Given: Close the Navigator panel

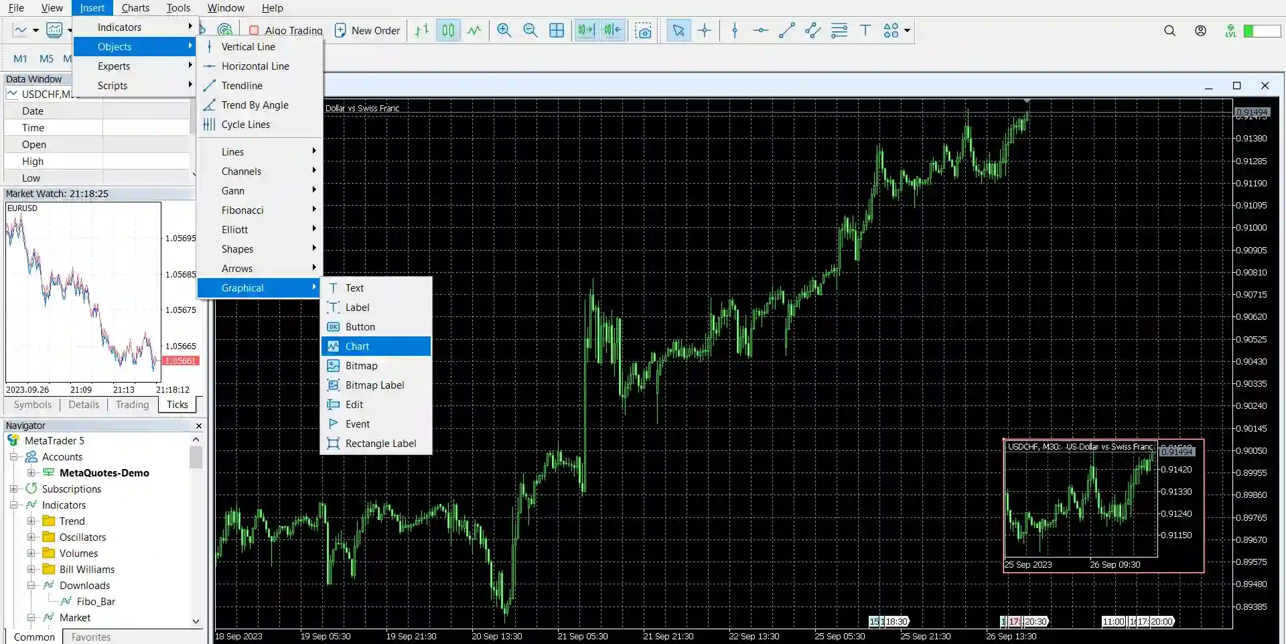Looking at the screenshot, I should click(199, 426).
